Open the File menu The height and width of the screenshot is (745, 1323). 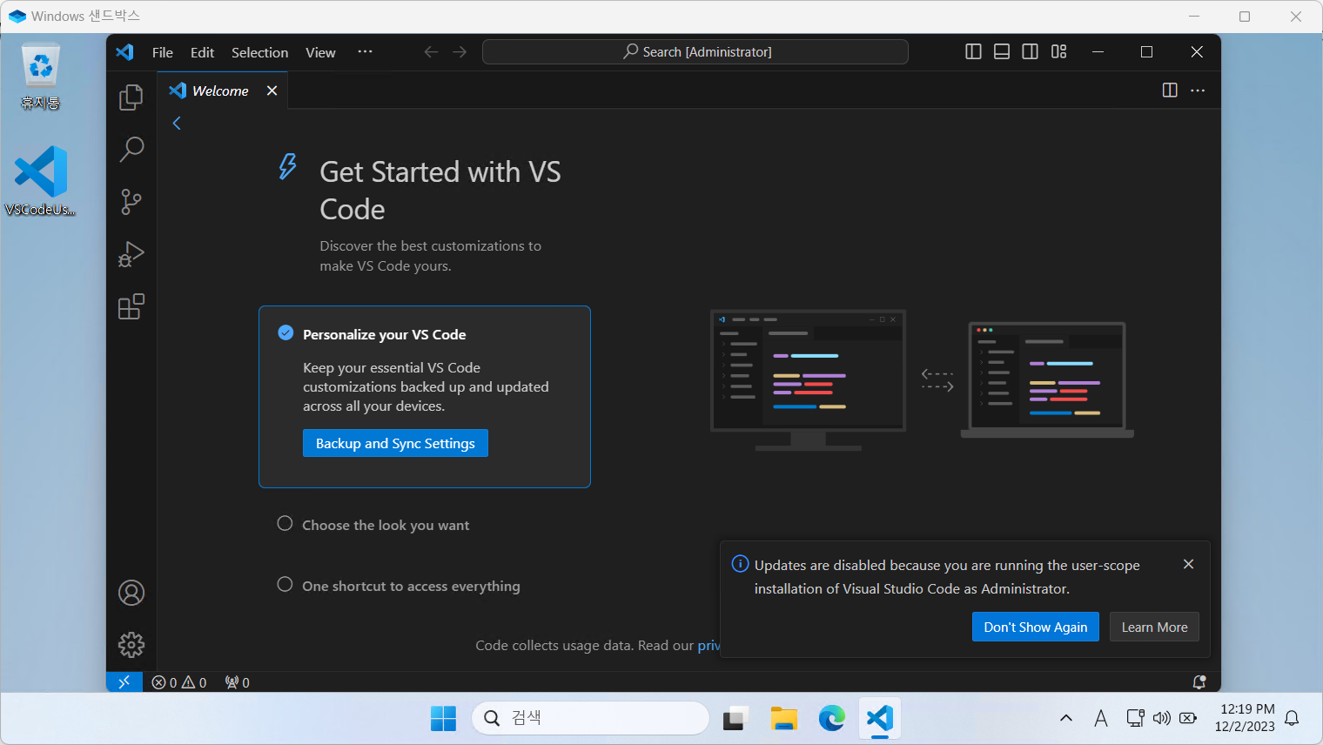pyautogui.click(x=163, y=52)
